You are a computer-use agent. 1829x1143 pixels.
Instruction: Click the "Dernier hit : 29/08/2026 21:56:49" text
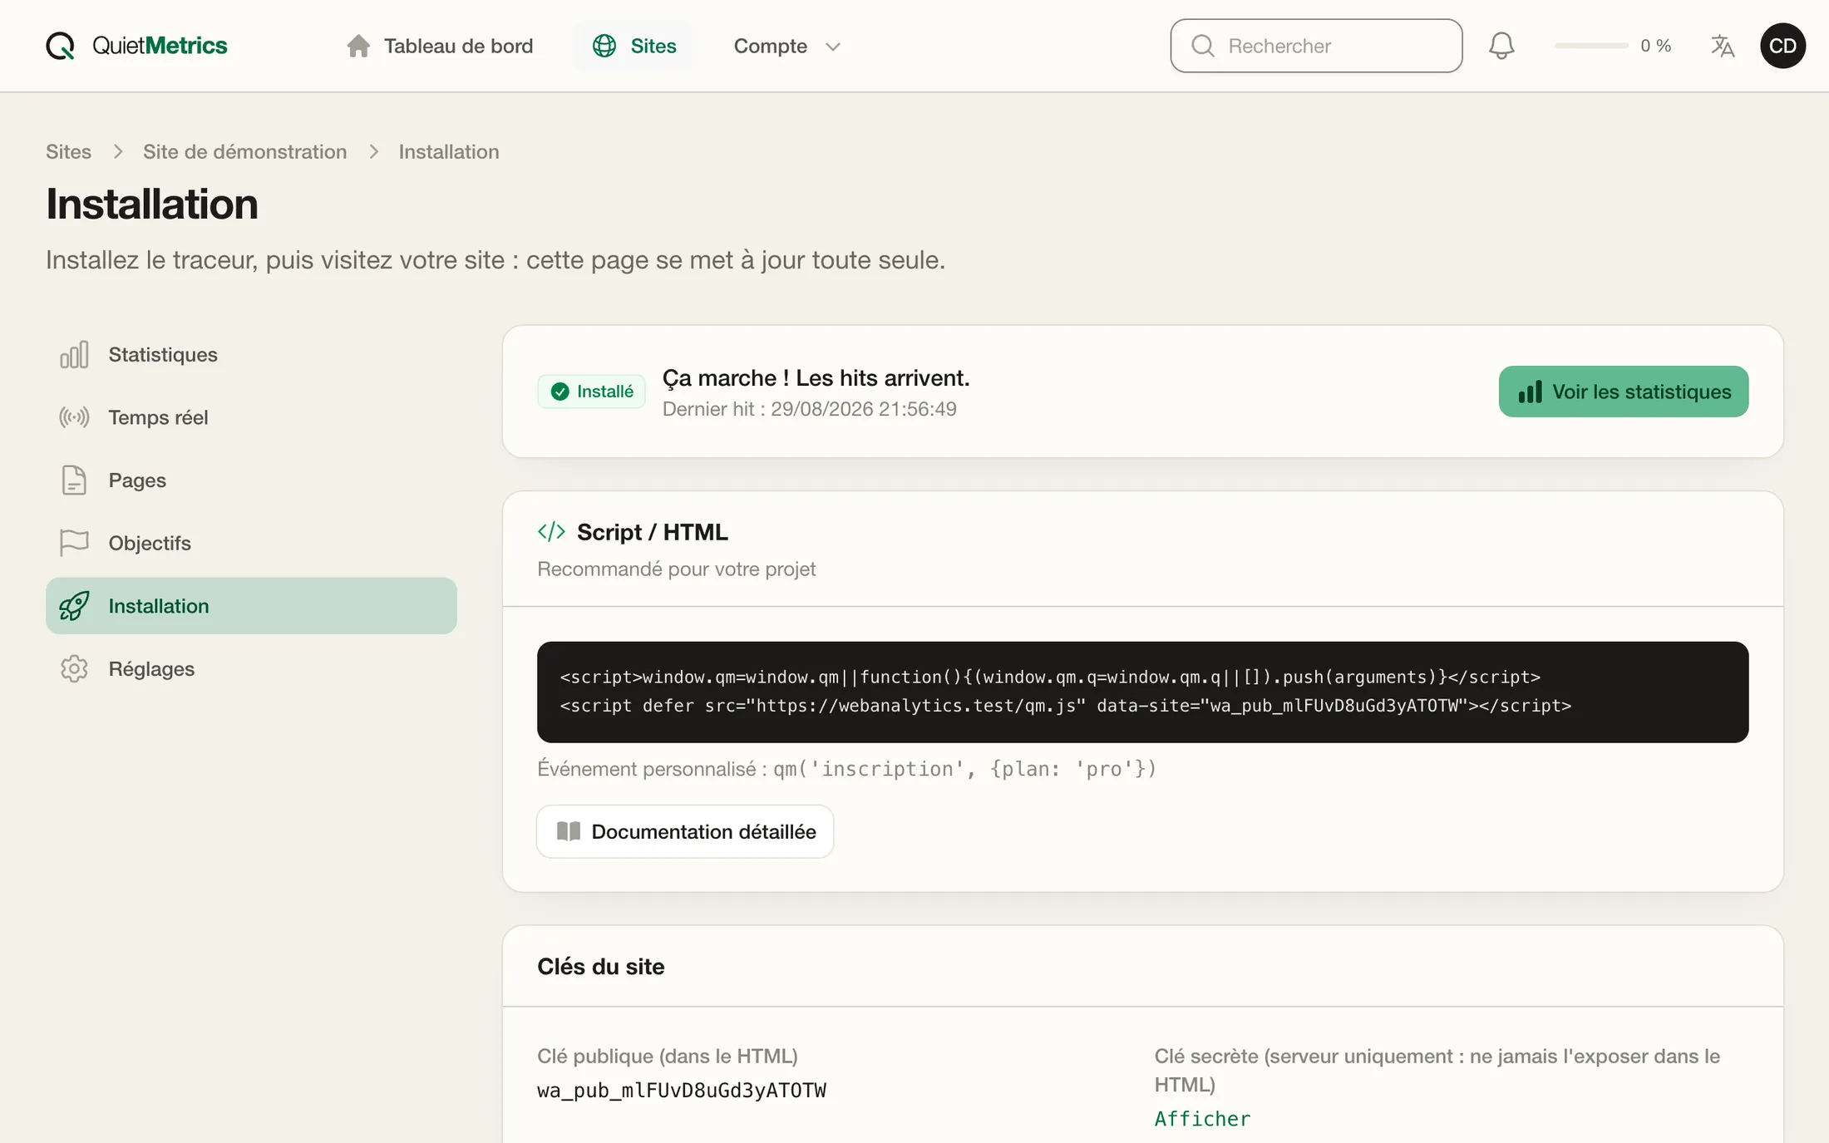click(x=809, y=409)
